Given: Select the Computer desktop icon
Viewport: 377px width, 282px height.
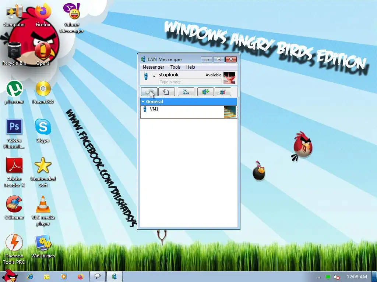Looking at the screenshot, I should coord(14,15).
